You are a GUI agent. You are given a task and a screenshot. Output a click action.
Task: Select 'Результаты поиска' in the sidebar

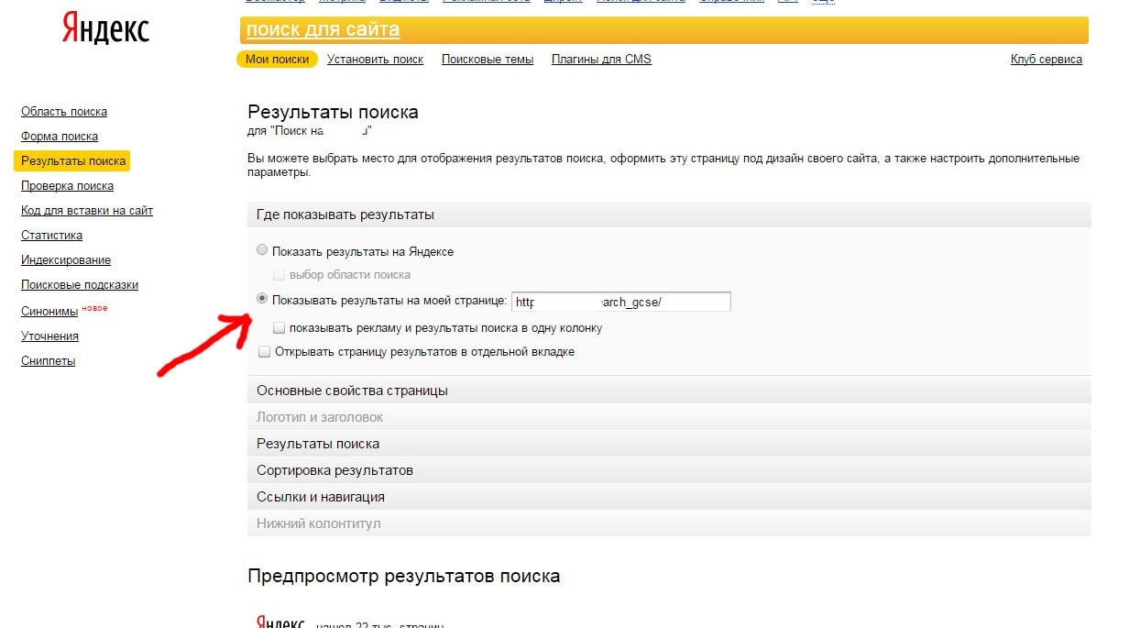point(73,161)
